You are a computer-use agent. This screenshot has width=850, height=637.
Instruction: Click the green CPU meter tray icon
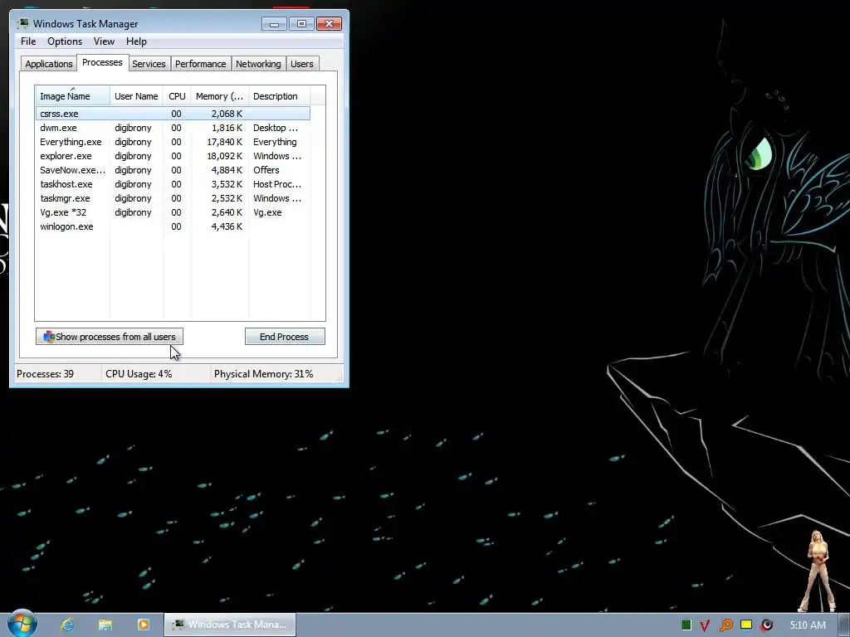686,625
